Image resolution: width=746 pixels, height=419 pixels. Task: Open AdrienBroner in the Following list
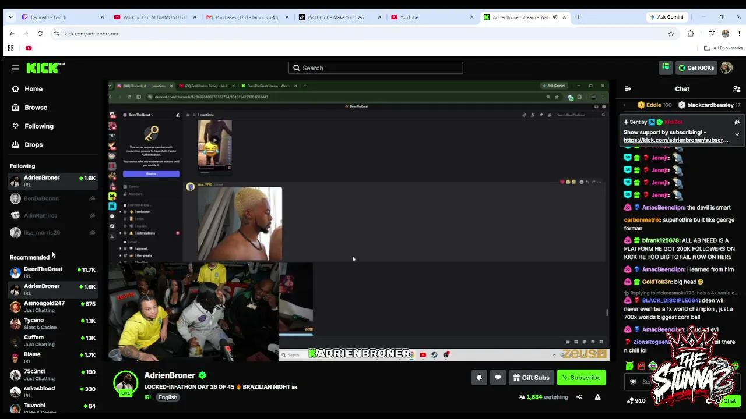click(x=52, y=181)
